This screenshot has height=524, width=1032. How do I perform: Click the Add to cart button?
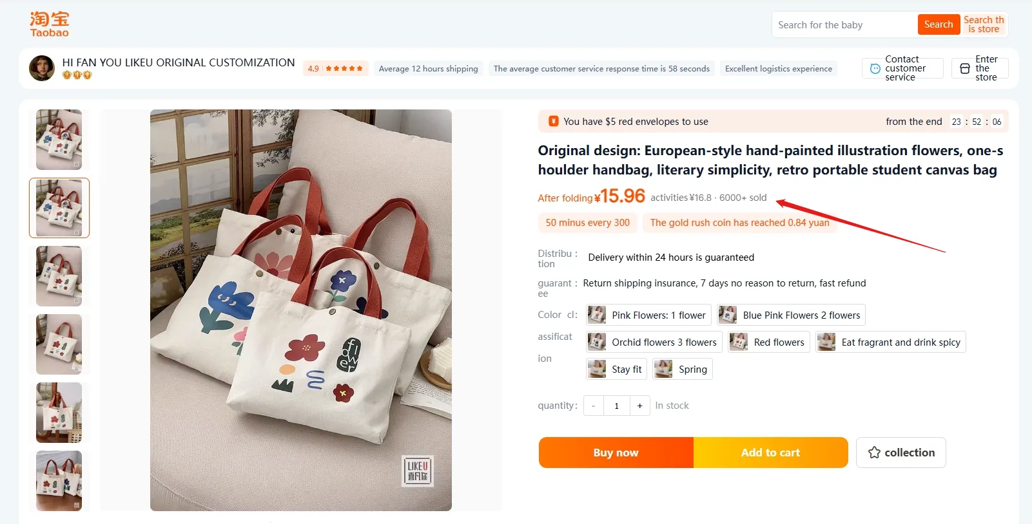coord(770,453)
